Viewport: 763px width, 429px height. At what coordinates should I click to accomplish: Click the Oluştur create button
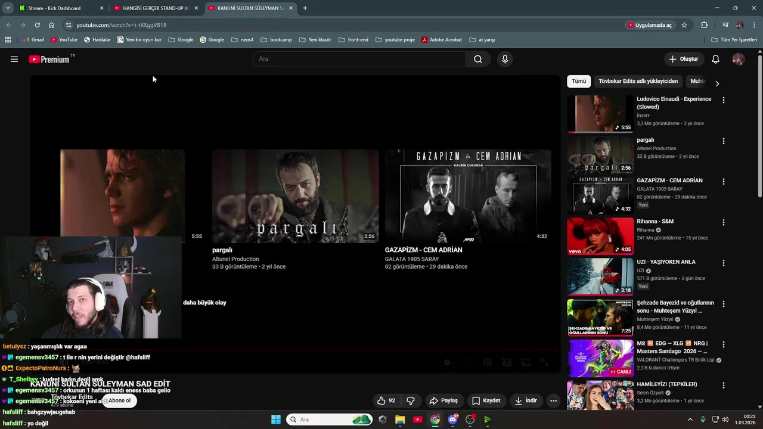click(x=684, y=59)
